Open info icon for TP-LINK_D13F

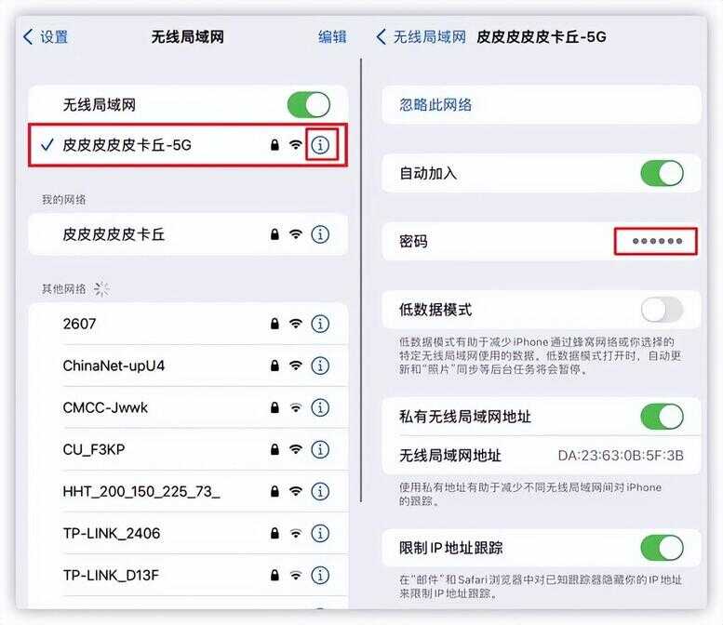320,575
